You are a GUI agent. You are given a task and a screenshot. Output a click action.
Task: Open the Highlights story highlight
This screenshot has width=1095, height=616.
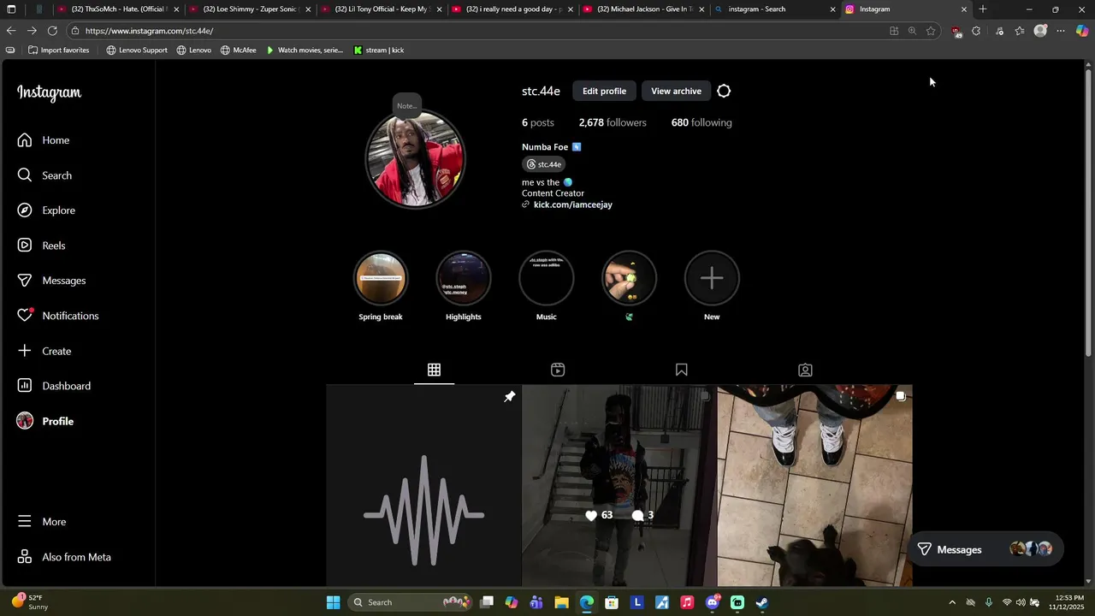[x=464, y=278]
